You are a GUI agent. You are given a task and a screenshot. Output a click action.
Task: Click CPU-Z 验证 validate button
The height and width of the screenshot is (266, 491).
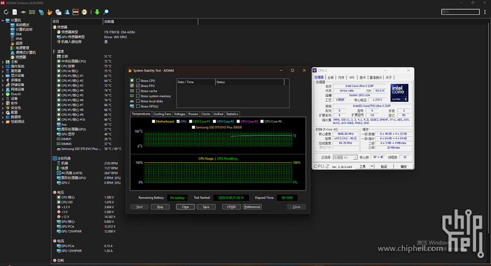point(384,166)
